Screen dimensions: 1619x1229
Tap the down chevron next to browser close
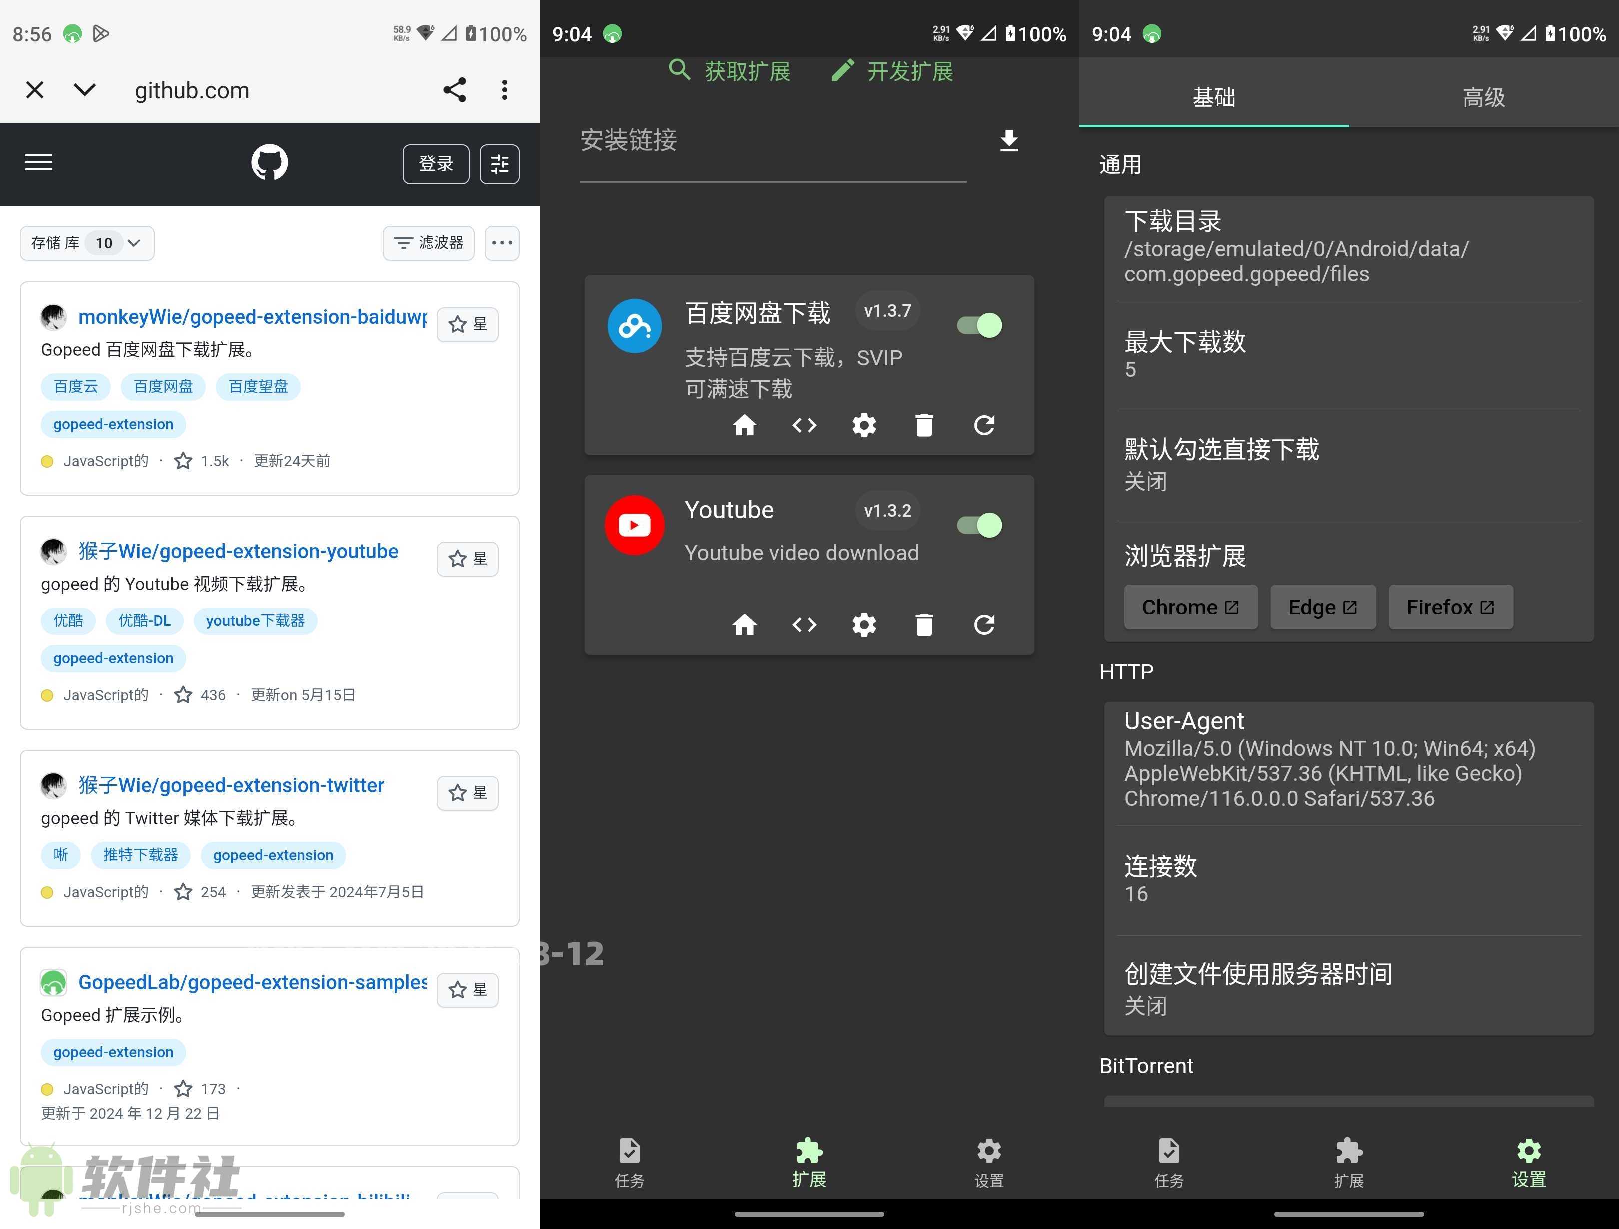tap(84, 89)
